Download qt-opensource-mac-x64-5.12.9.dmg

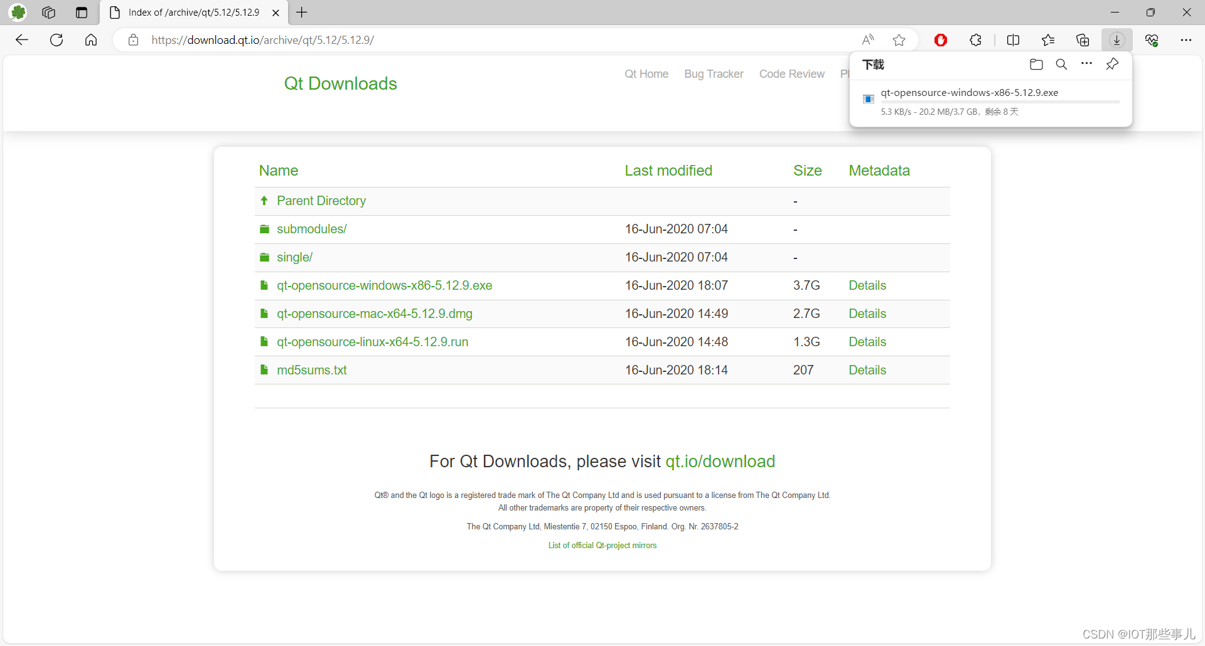[x=375, y=314]
